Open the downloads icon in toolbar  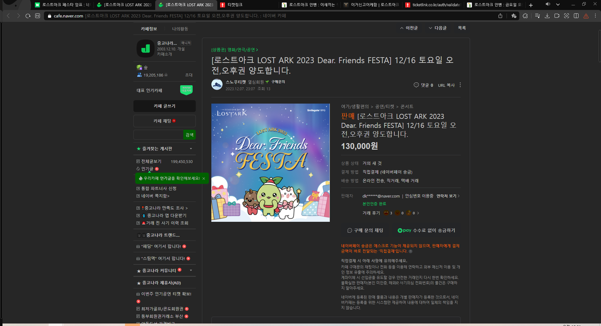pos(547,16)
